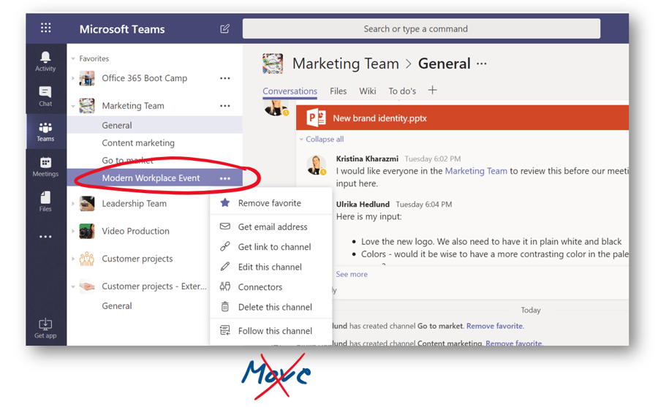Select the Teams icon in sidebar
This screenshot has height=407, width=658.
pyautogui.click(x=45, y=132)
